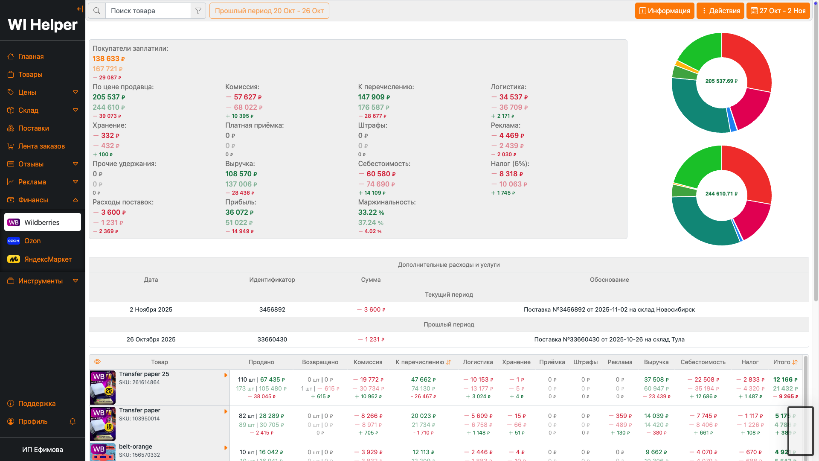Open the Wildberries finance tab
This screenshot has height=461, width=819.
[x=42, y=222]
